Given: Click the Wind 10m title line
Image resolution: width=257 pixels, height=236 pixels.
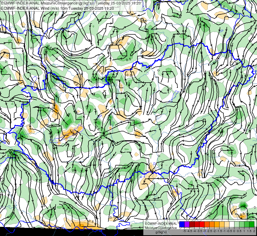Looking at the screenshot, I should [57, 8].
